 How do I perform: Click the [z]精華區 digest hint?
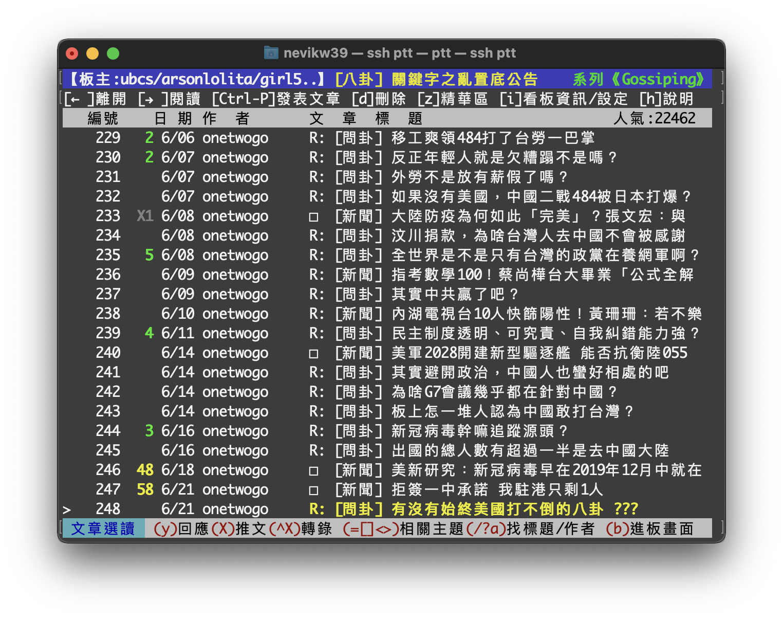(453, 99)
